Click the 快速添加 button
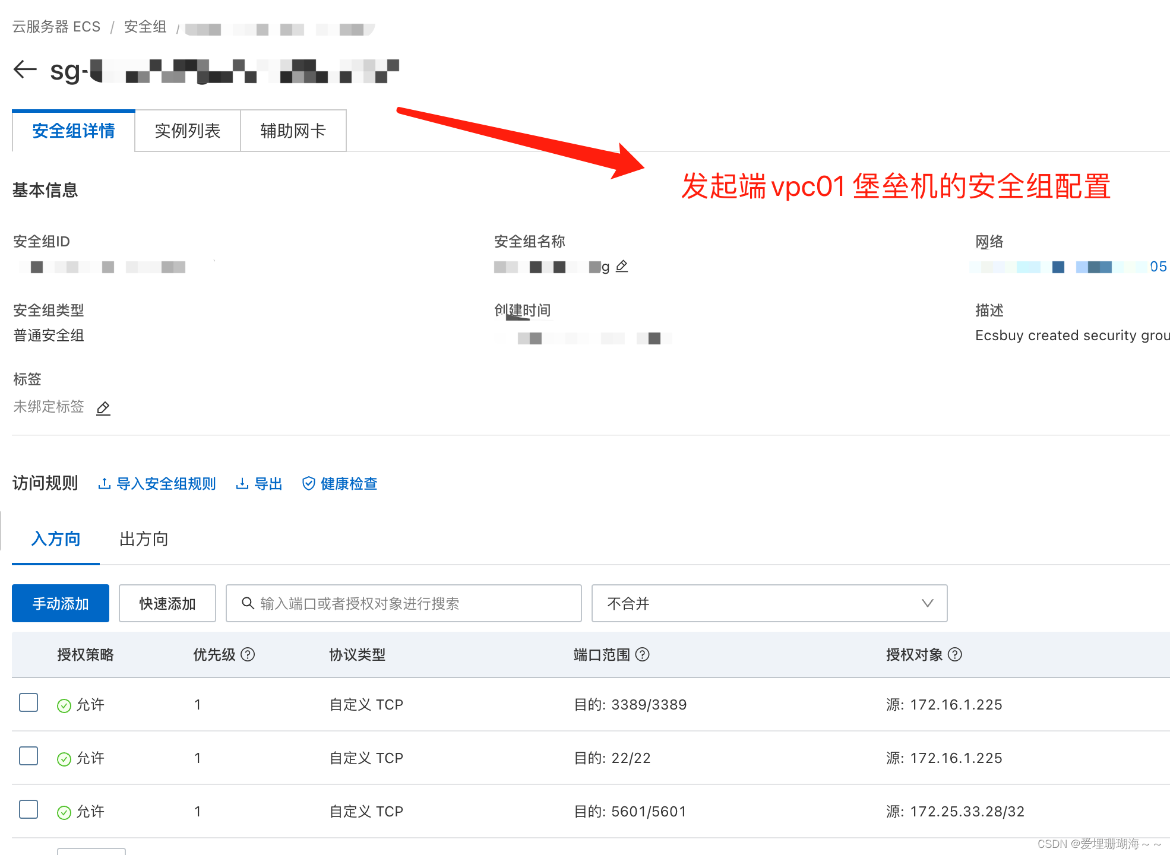 (167, 603)
